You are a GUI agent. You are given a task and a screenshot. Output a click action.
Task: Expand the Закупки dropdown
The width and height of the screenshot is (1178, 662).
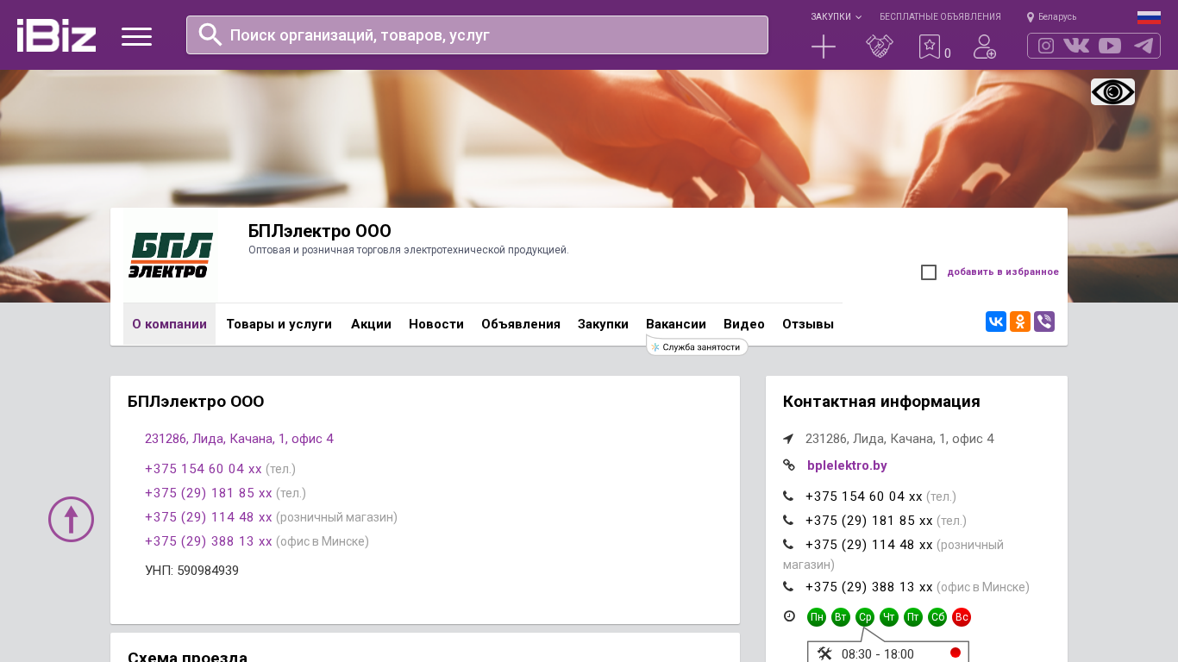tap(835, 16)
